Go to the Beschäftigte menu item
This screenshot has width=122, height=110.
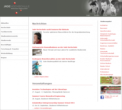(x=6, y=45)
